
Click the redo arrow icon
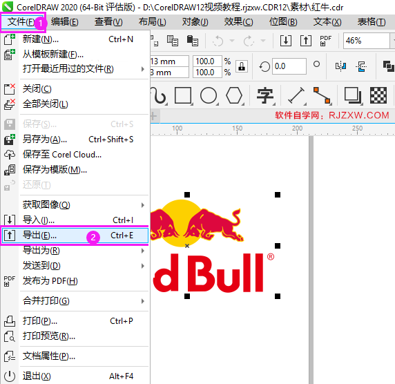(x=249, y=41)
